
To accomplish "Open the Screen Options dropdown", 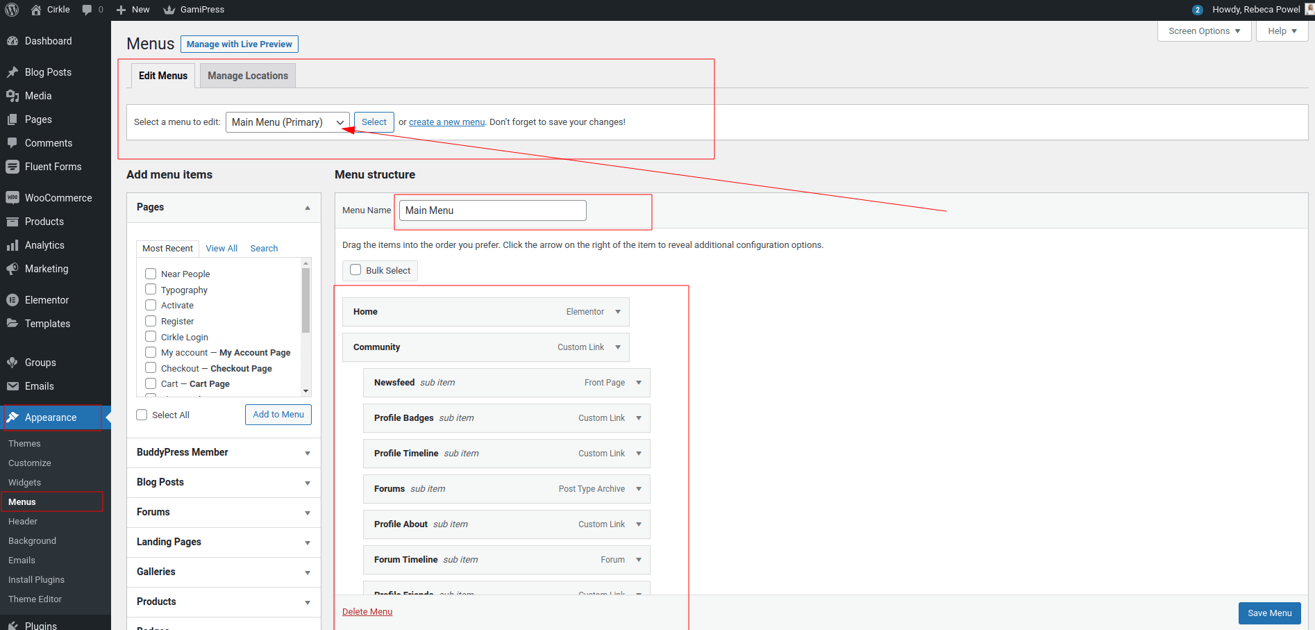I will tap(1205, 31).
